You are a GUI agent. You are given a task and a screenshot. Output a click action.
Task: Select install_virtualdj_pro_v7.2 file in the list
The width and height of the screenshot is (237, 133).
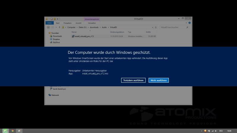pyautogui.click(x=114, y=36)
